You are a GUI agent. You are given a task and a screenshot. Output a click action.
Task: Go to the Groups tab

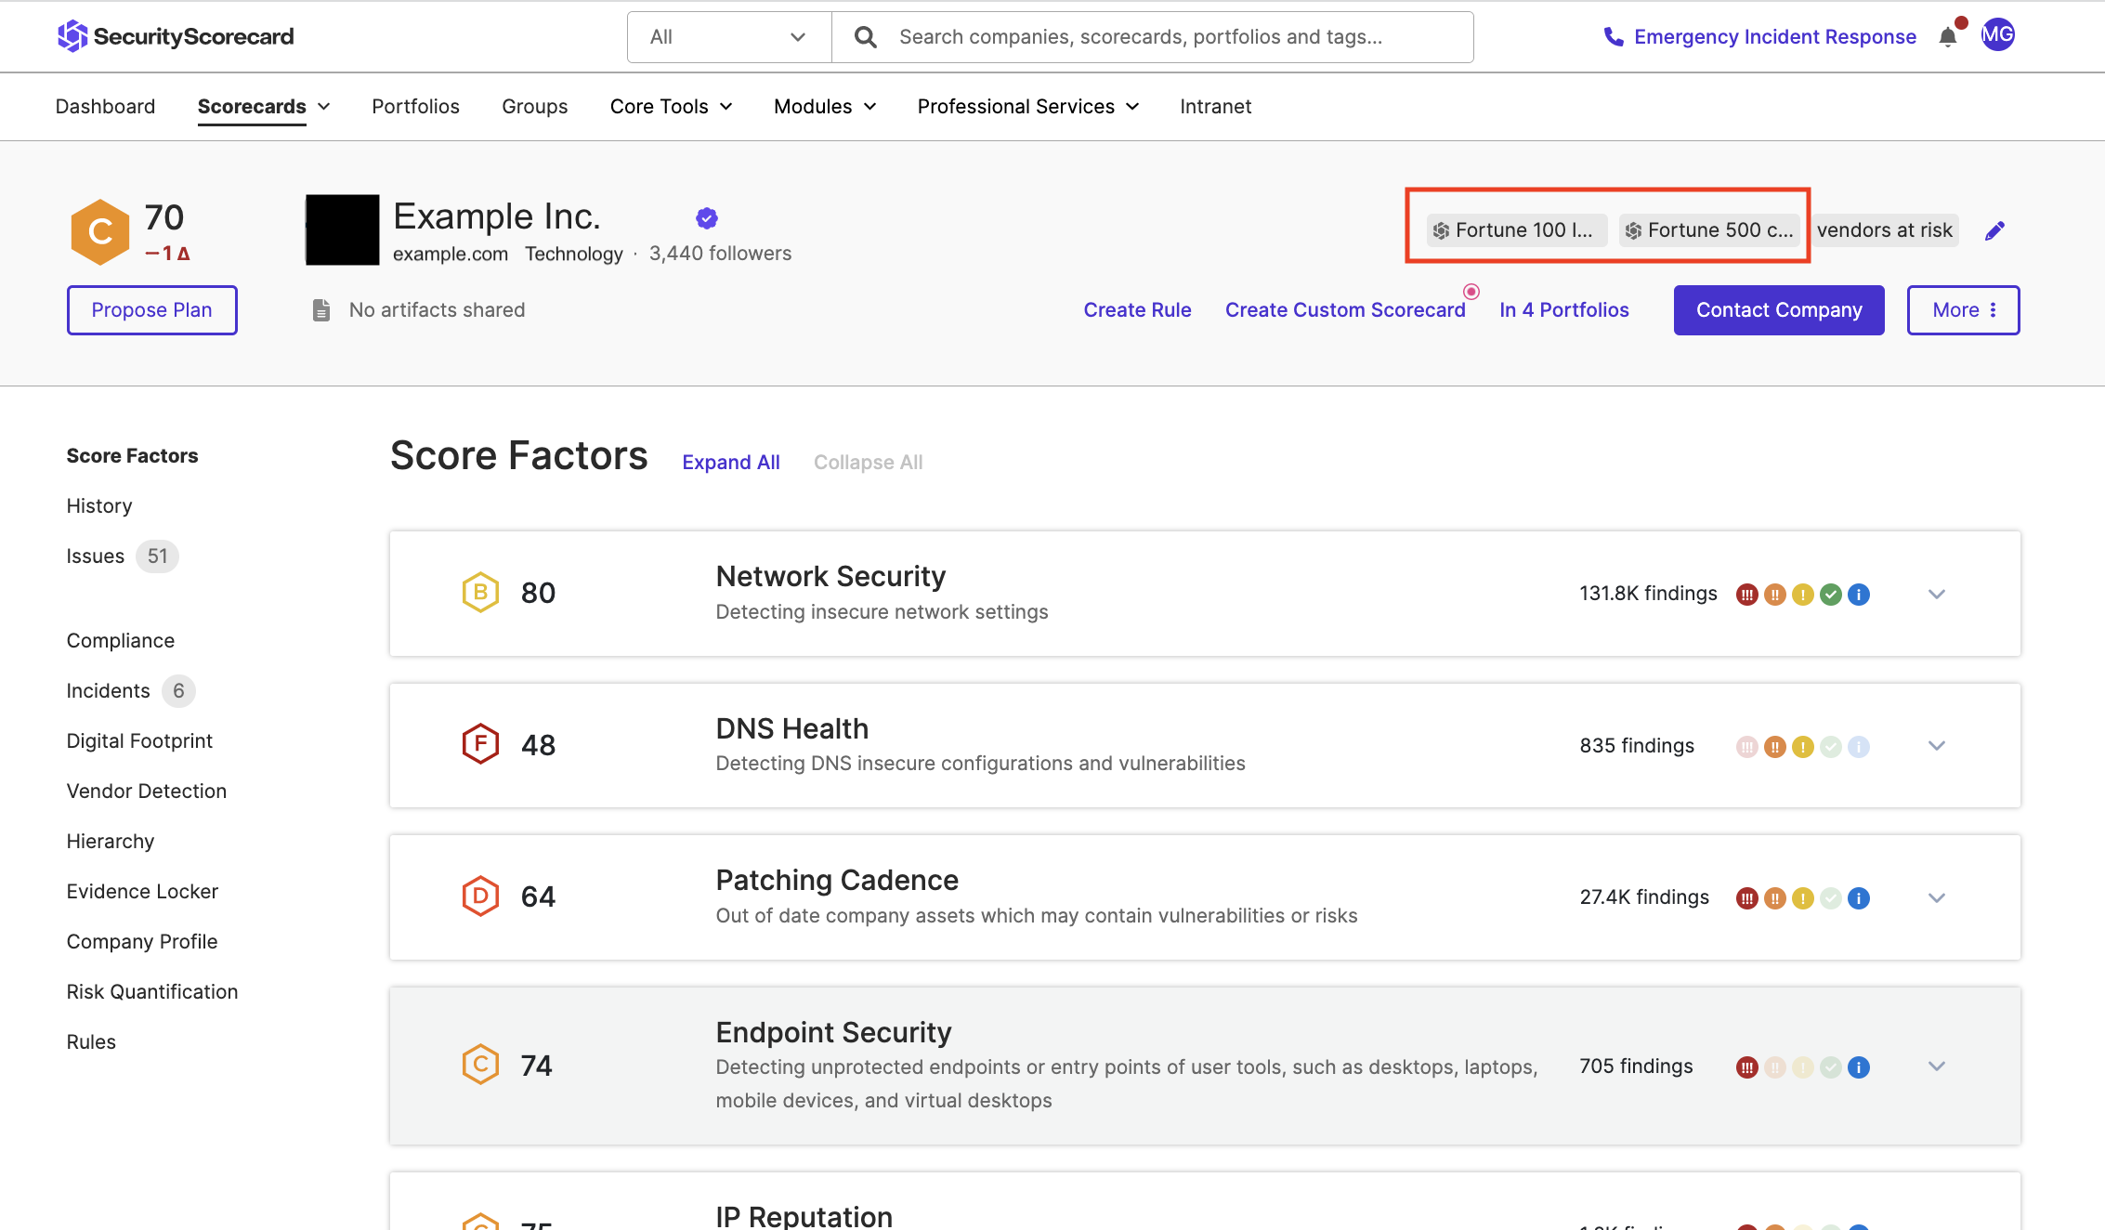534,107
